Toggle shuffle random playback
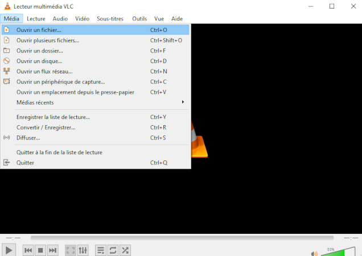362x256 pixels. coord(125,250)
